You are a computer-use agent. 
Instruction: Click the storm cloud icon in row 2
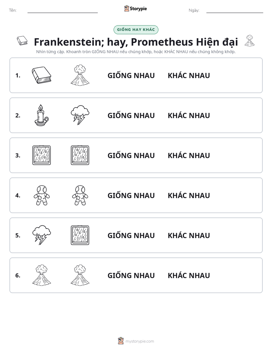click(x=80, y=115)
